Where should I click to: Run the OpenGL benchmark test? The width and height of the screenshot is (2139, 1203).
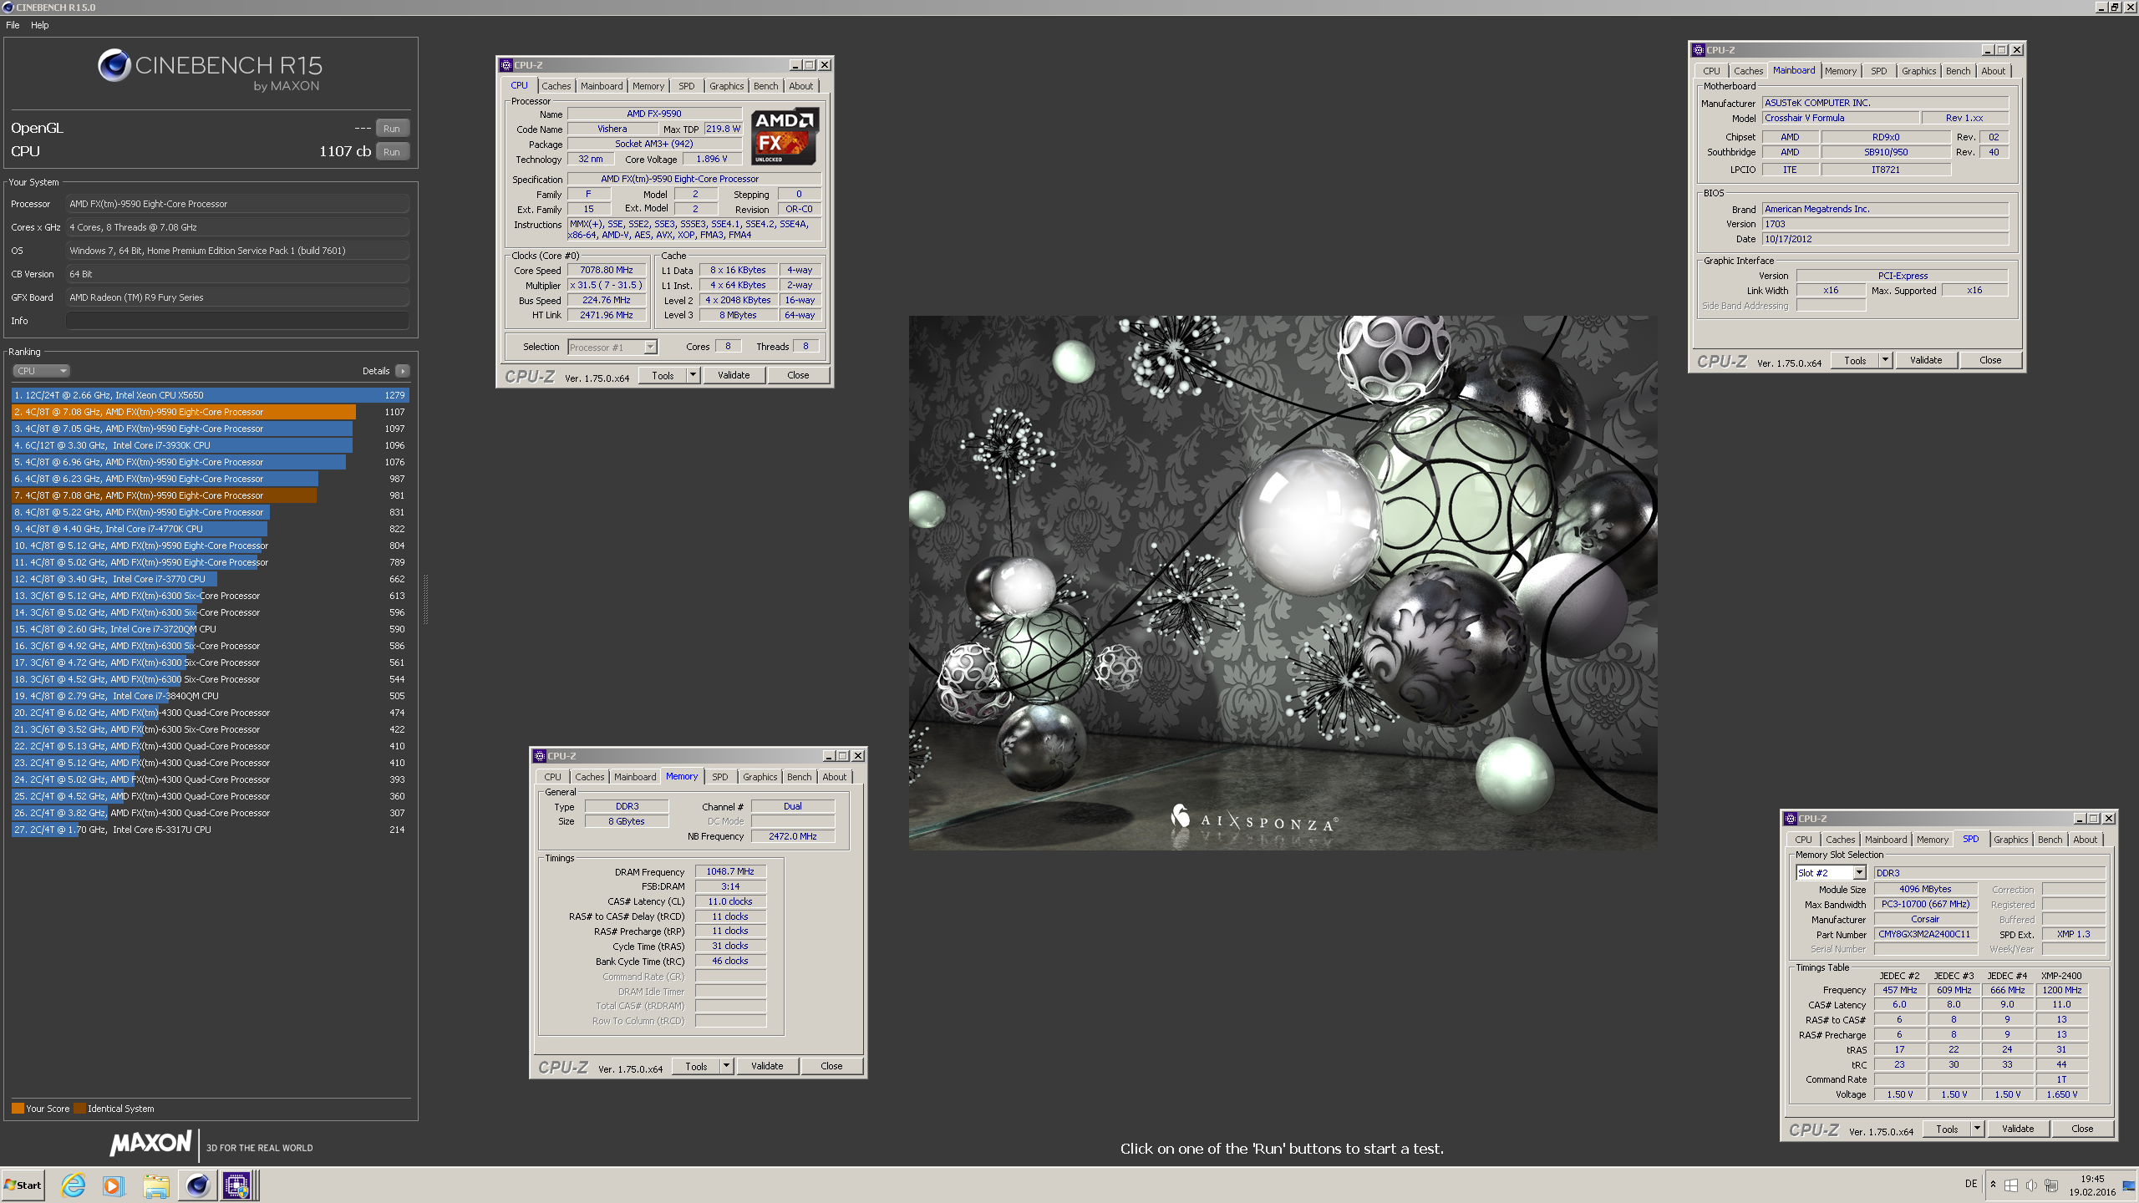392,129
